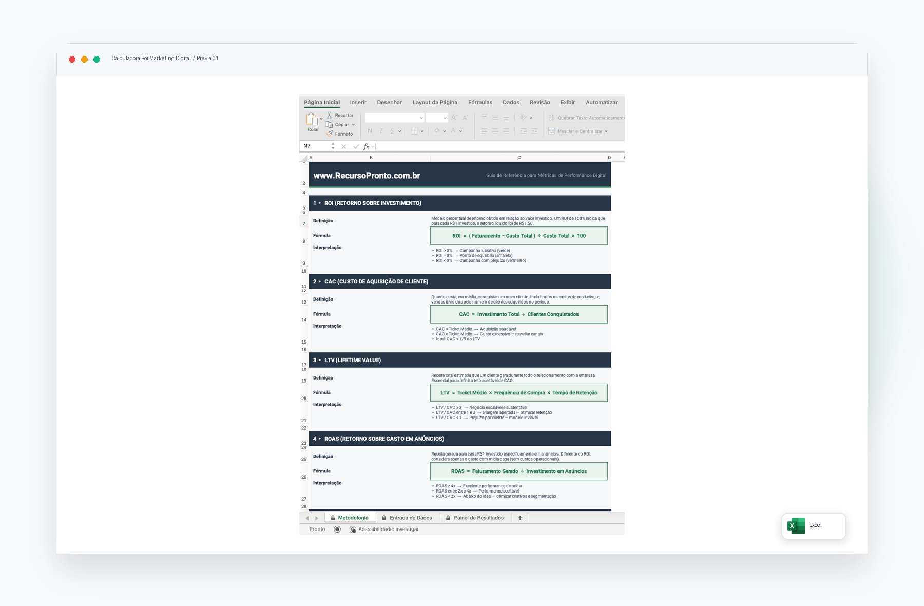Toggle italic formatting (I)
The height and width of the screenshot is (606, 924).
pos(381,131)
